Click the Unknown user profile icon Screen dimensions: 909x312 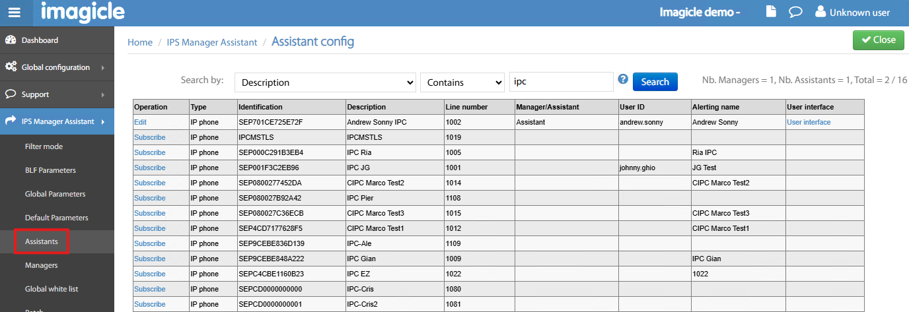[820, 12]
